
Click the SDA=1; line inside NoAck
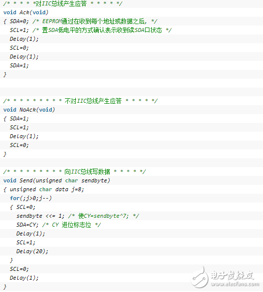(x=19, y=118)
